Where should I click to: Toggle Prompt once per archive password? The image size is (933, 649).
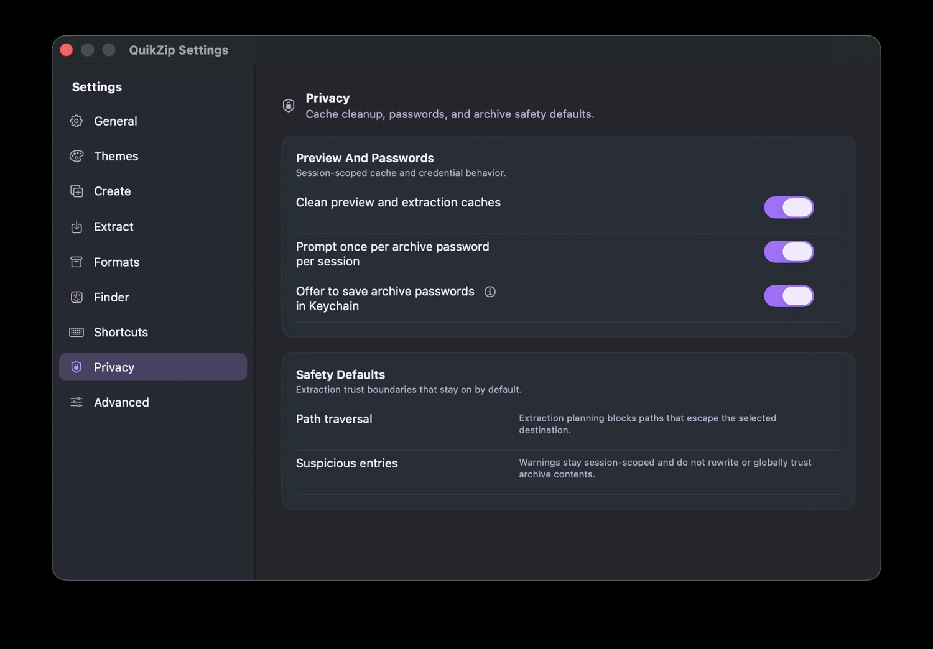tap(789, 252)
